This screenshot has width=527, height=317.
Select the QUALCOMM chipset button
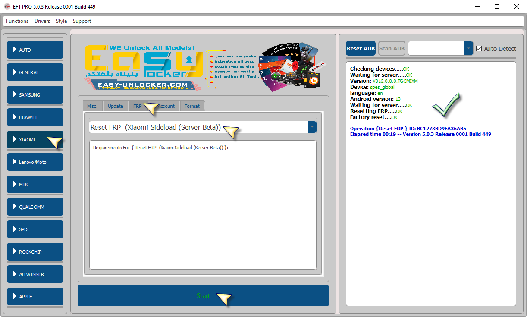pyautogui.click(x=35, y=207)
